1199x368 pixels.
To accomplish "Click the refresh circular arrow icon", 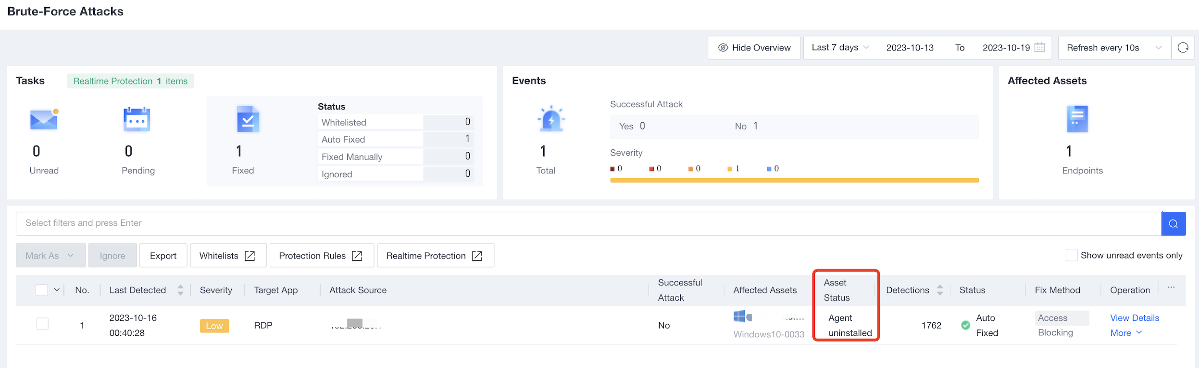I will point(1183,48).
